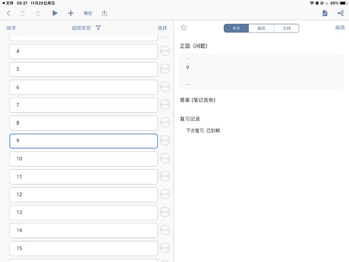Click the card front text area showing 9
This screenshot has height=262, width=349.
[x=261, y=71]
